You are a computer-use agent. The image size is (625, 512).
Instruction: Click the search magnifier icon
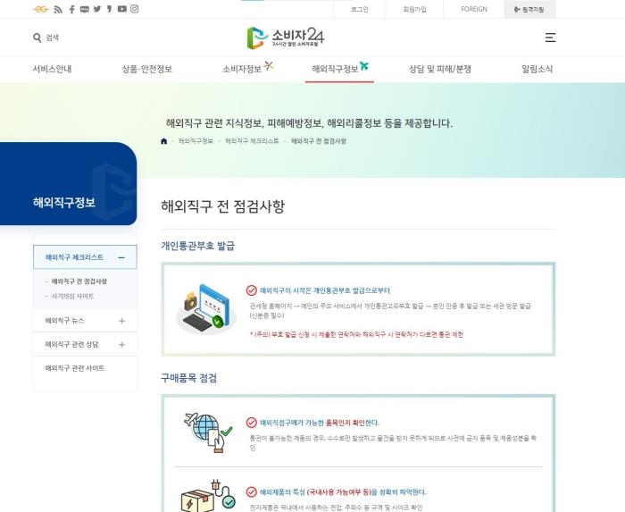(x=37, y=38)
